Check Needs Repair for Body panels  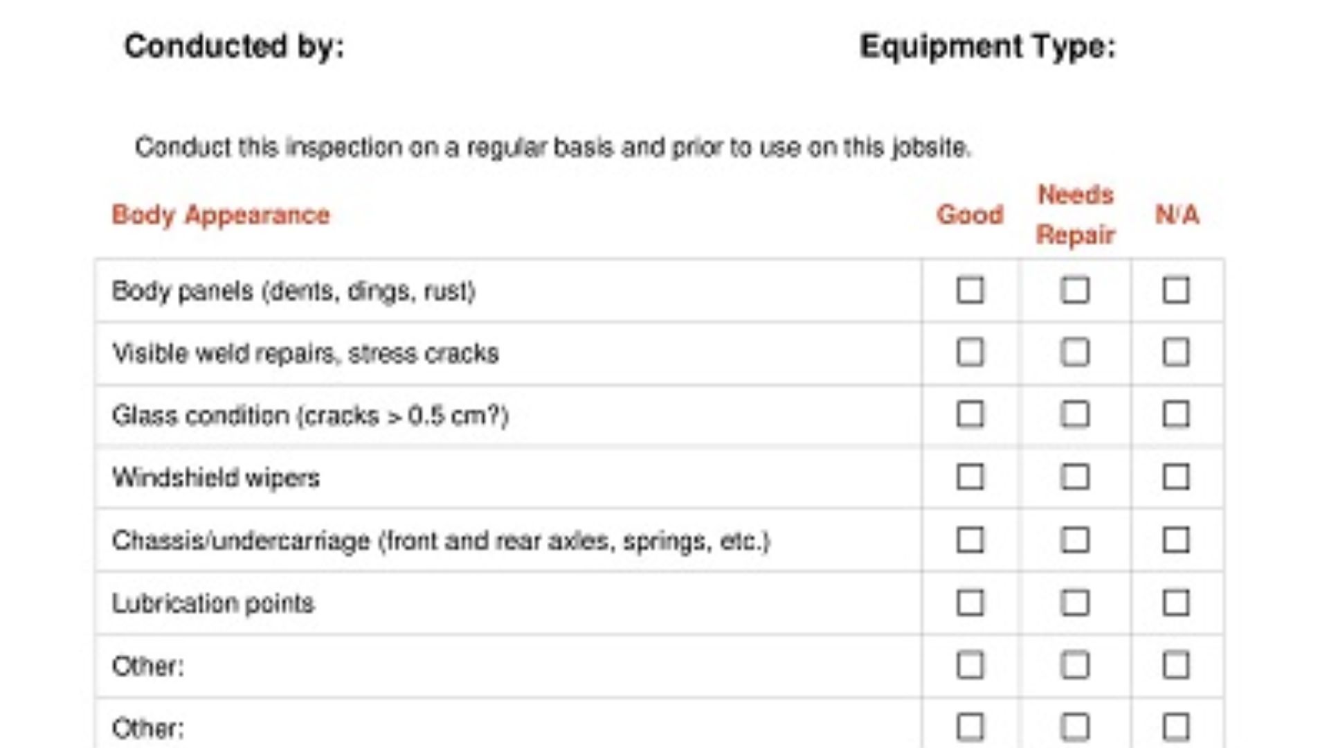(1075, 290)
